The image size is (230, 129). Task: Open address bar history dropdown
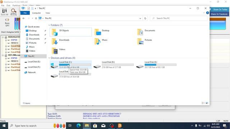pos(140,18)
